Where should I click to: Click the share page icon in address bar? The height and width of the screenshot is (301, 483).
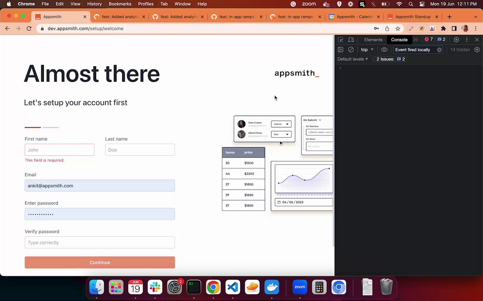click(387, 29)
